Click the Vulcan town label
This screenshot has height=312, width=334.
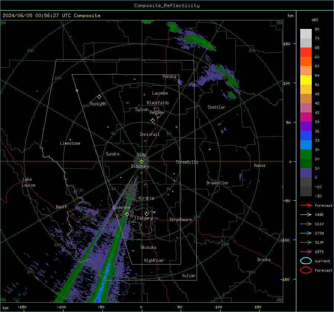[x=189, y=276]
